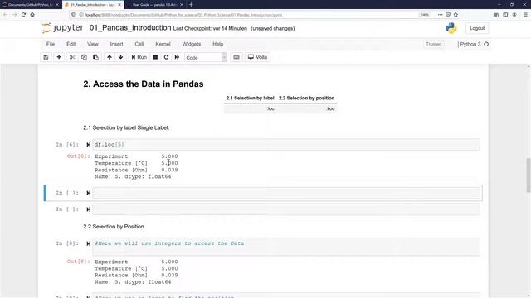Reload the page

(x=23, y=15)
